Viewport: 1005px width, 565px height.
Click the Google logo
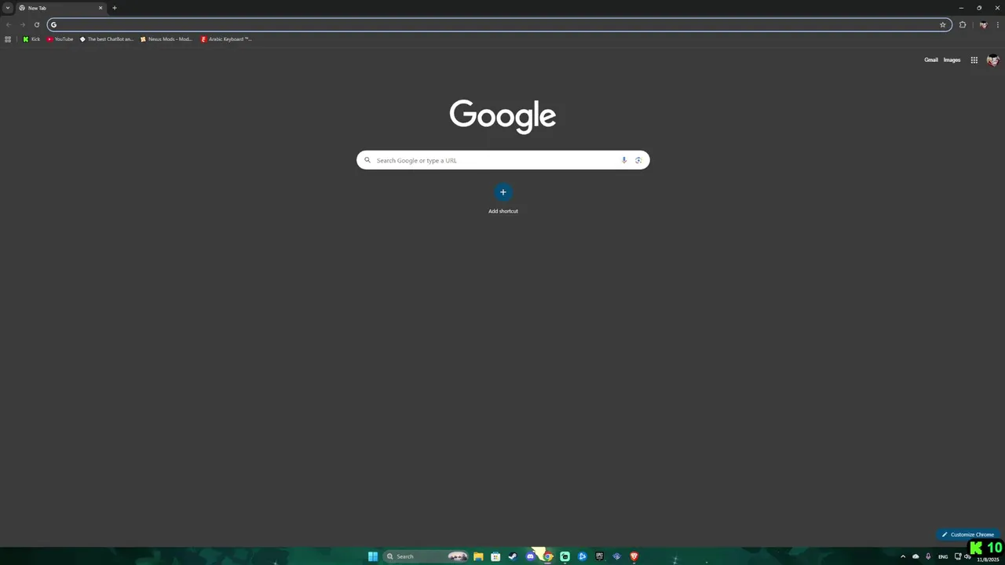tap(502, 116)
